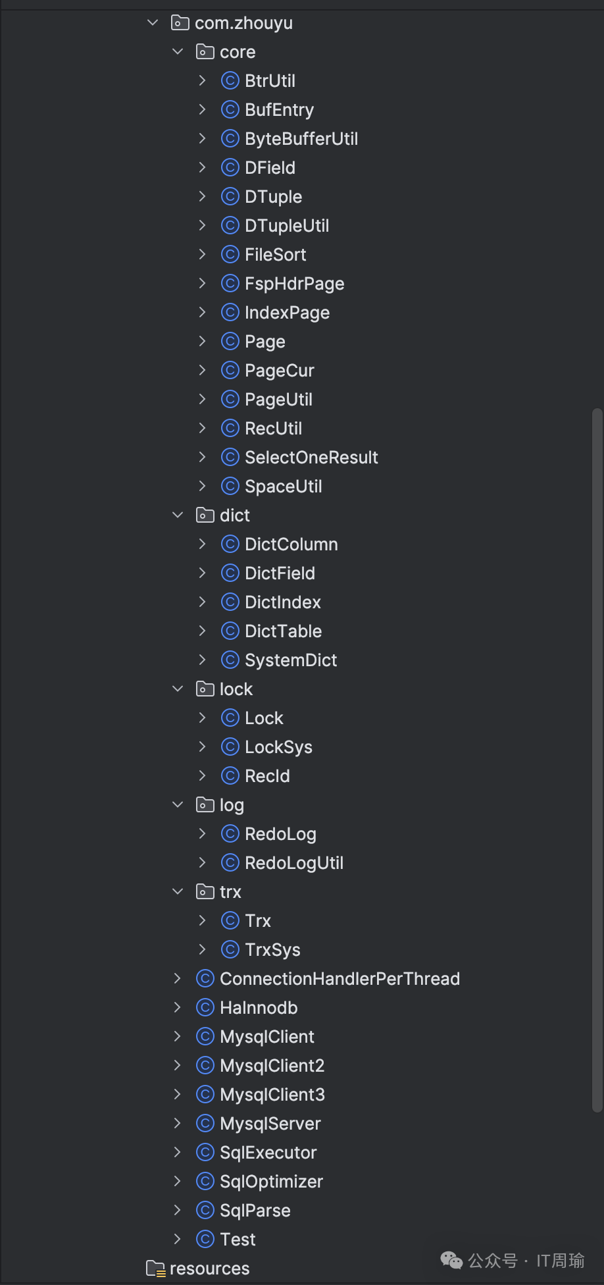The height and width of the screenshot is (1285, 604).
Task: Click the core package folder icon
Action: click(x=205, y=52)
